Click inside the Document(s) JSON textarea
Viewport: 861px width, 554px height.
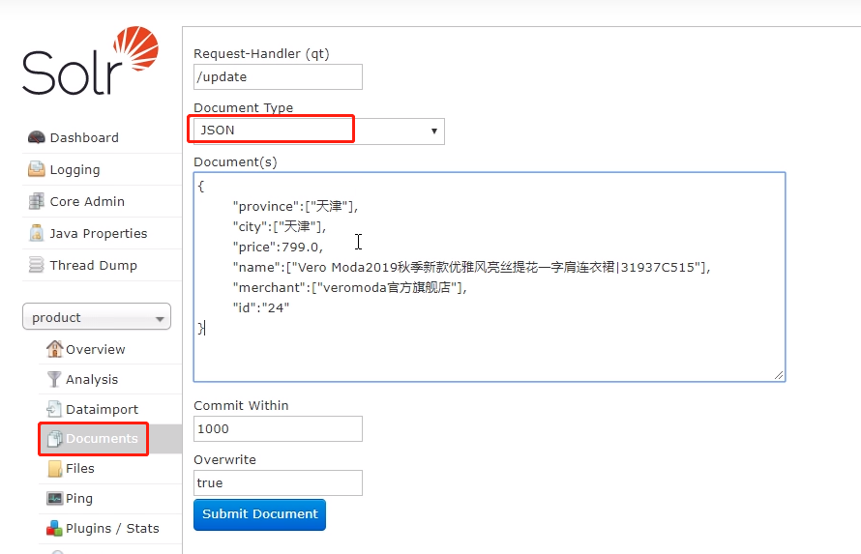pyautogui.click(x=490, y=277)
